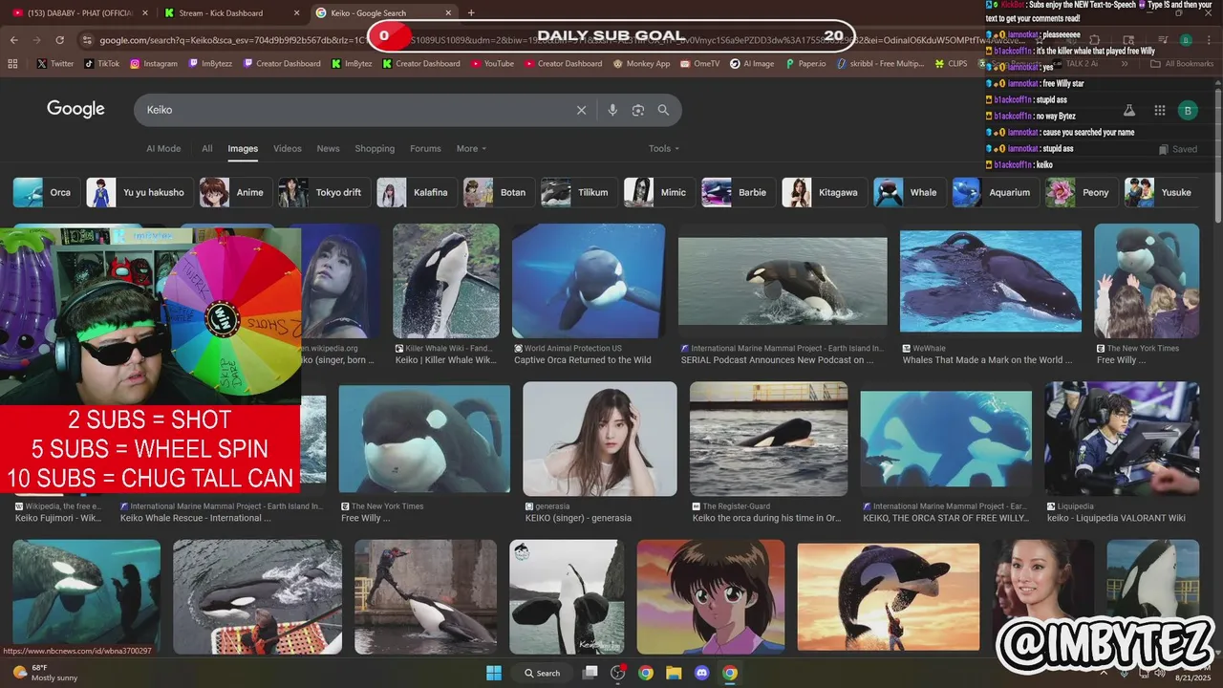
Task: Open orca jumping at sunset thumbnail
Action: click(x=889, y=597)
